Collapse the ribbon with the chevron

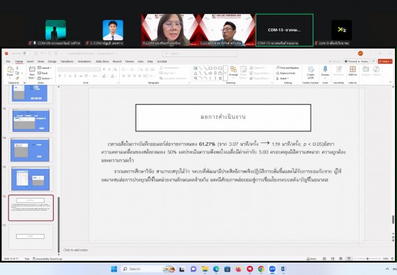tap(390, 82)
